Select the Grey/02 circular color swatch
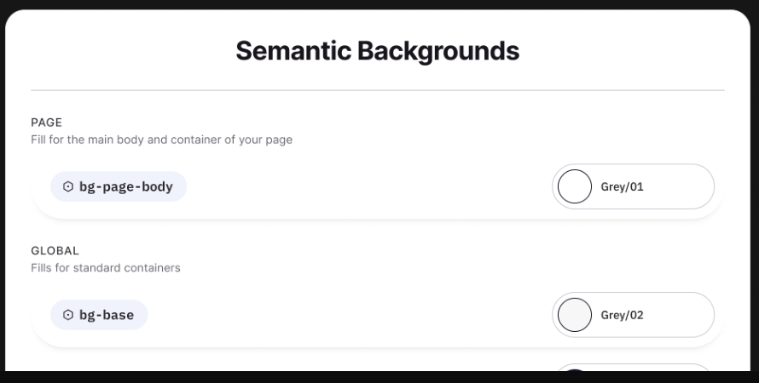This screenshot has width=759, height=383. coord(575,315)
